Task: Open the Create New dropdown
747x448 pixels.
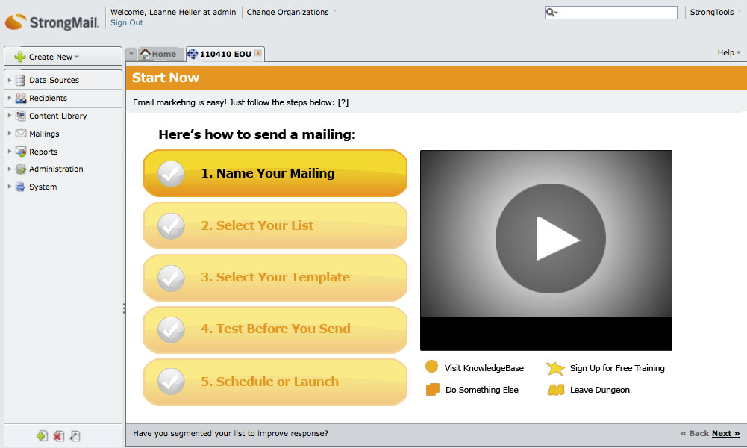Action: [63, 56]
